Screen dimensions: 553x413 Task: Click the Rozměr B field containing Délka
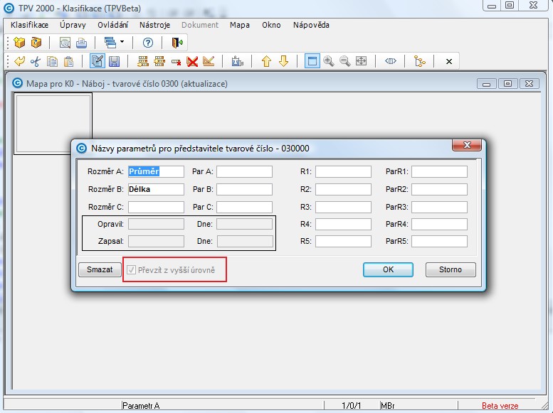point(156,189)
